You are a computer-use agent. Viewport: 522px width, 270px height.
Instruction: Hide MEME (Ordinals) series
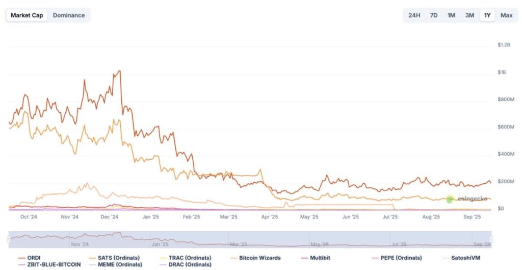click(x=115, y=265)
